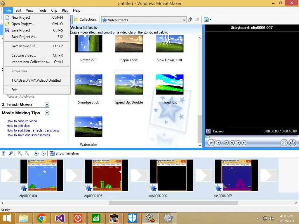Viewport: 299px width, 224px height.
Task: Select the clip0006 006 storyboard thumbnail
Action: tap(171, 175)
